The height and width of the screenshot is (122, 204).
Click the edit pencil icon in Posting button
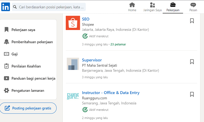[x=7, y=108]
